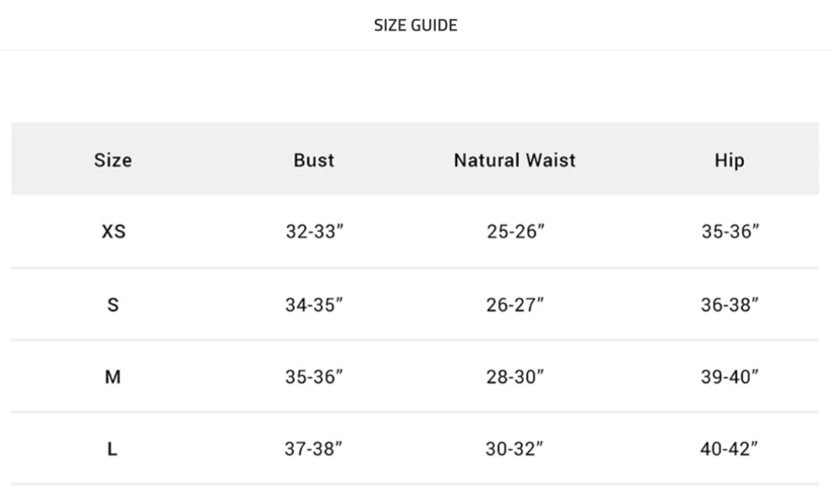Screen dimensions: 832x490
Task: Click the Size column header
Action: (x=113, y=160)
